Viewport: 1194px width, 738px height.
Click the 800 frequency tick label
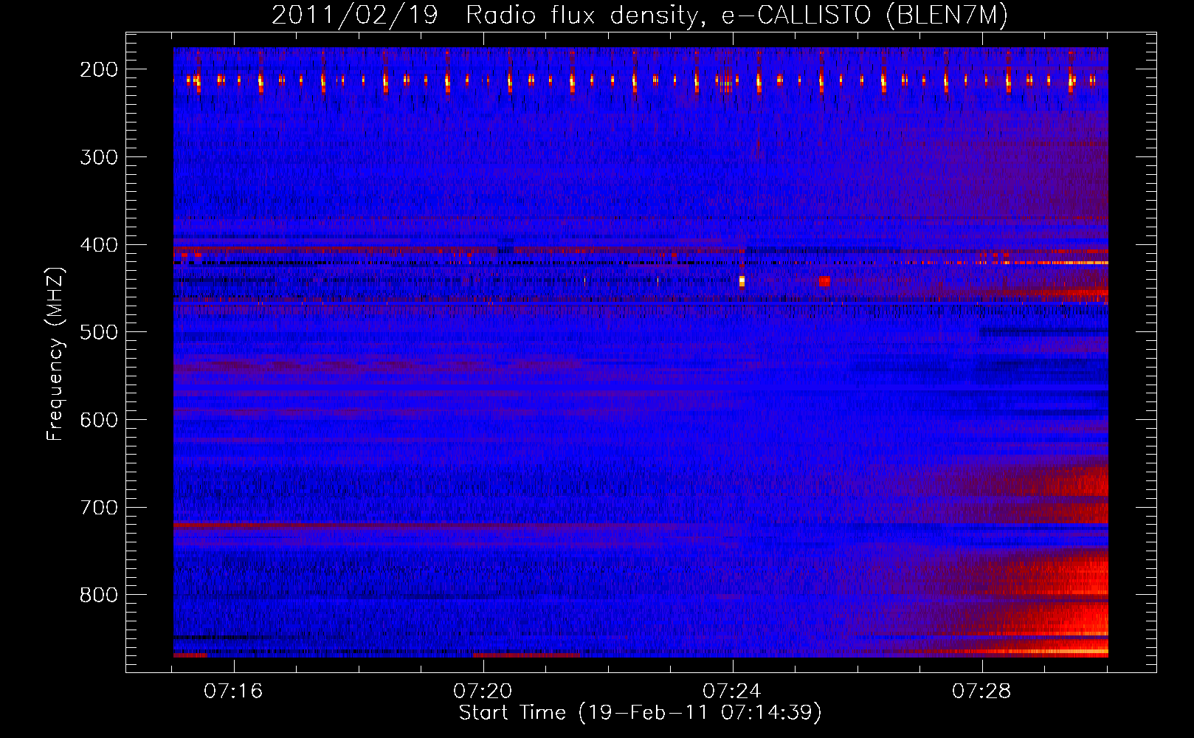pyautogui.click(x=98, y=595)
